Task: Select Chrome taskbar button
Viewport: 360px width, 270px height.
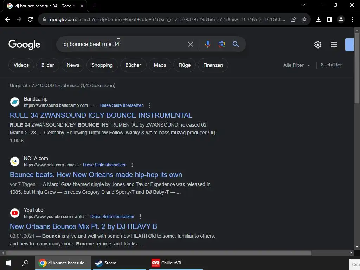Action: (x=63, y=263)
